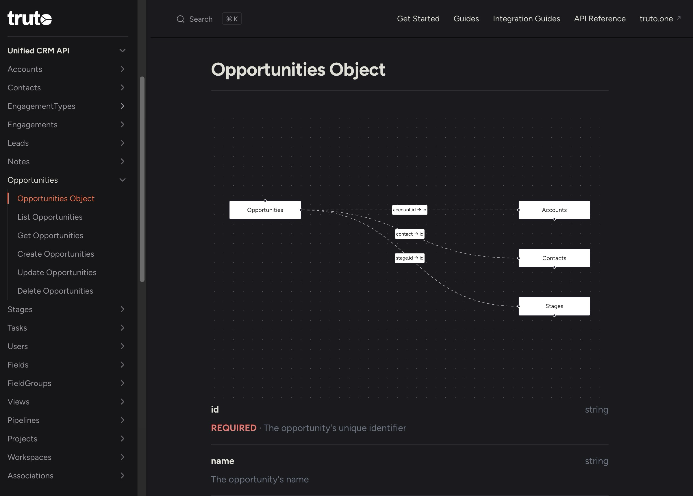Viewport: 693px width, 496px height.
Task: Click the account.id → id edge label
Action: coord(409,210)
